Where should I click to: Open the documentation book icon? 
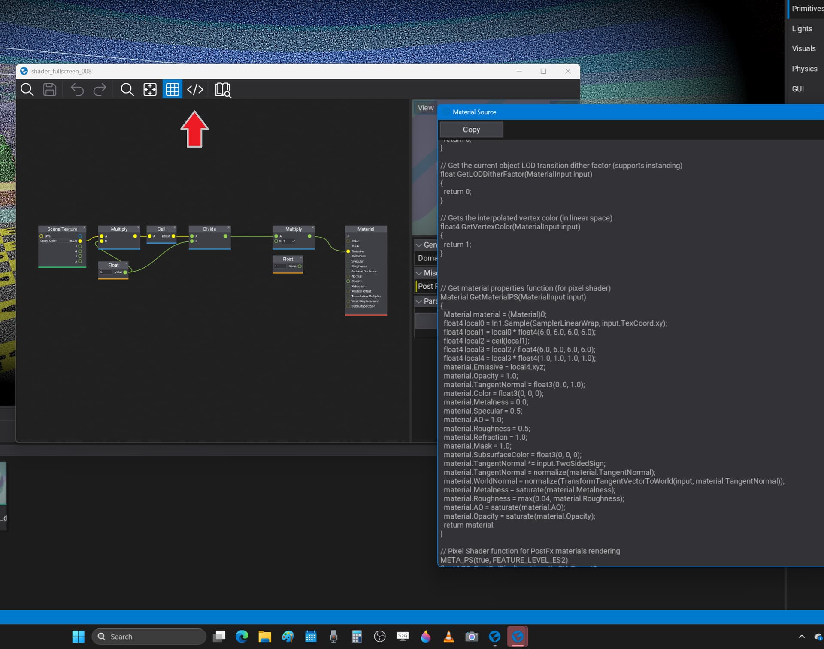pyautogui.click(x=222, y=89)
